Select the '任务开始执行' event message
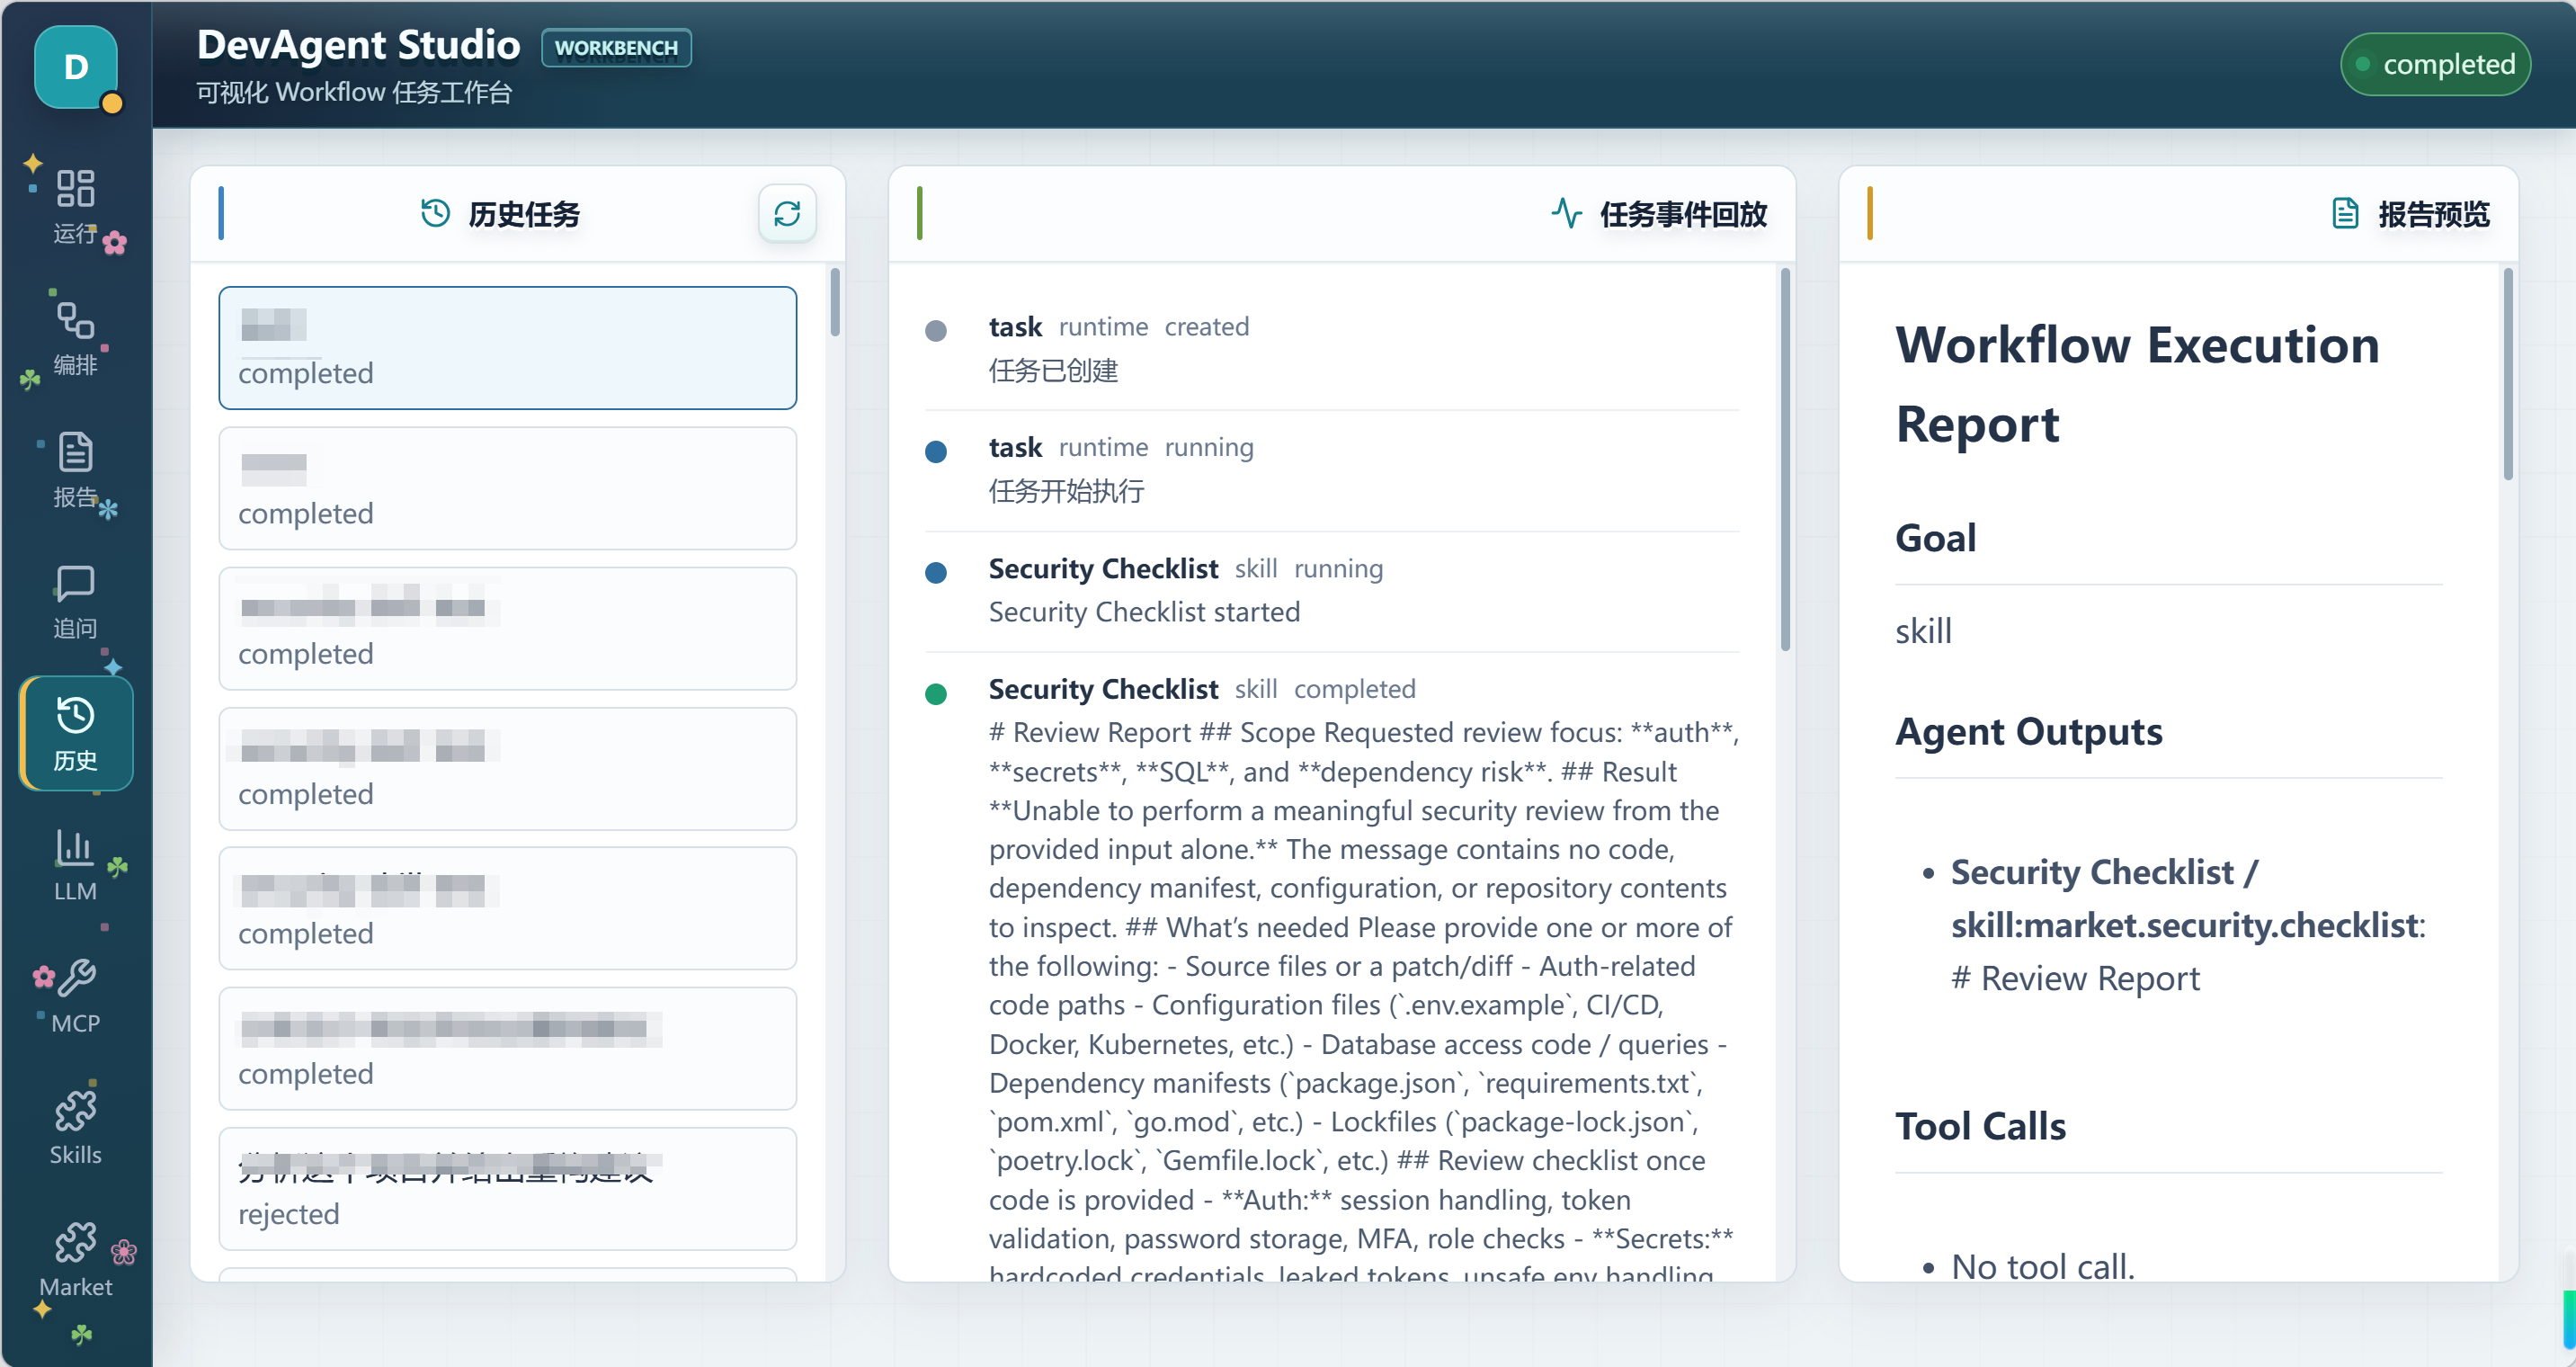 (x=1066, y=491)
